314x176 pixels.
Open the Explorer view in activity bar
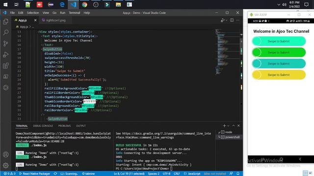6,22
